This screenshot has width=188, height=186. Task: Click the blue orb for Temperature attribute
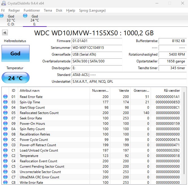tap(5, 156)
